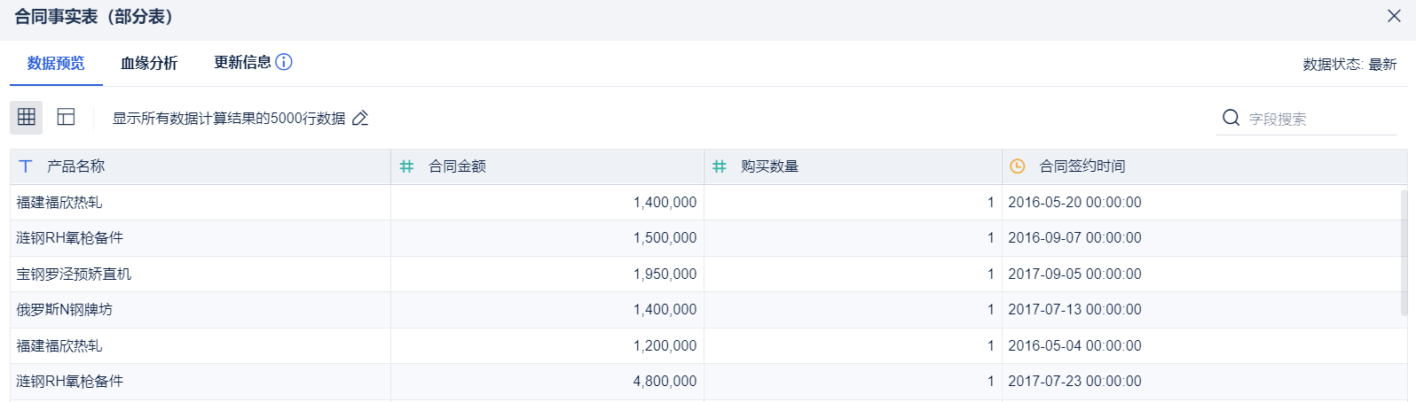1416x402 pixels.
Task: Close the 合同事实表 preview panel
Action: coord(1394,16)
